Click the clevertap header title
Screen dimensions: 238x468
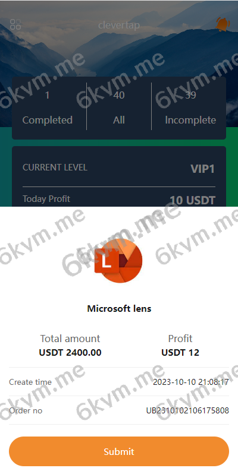click(x=119, y=26)
